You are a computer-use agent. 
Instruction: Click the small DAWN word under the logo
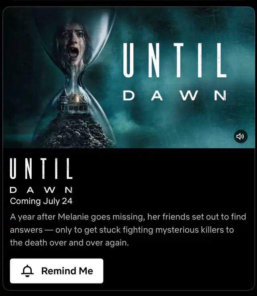(41, 190)
